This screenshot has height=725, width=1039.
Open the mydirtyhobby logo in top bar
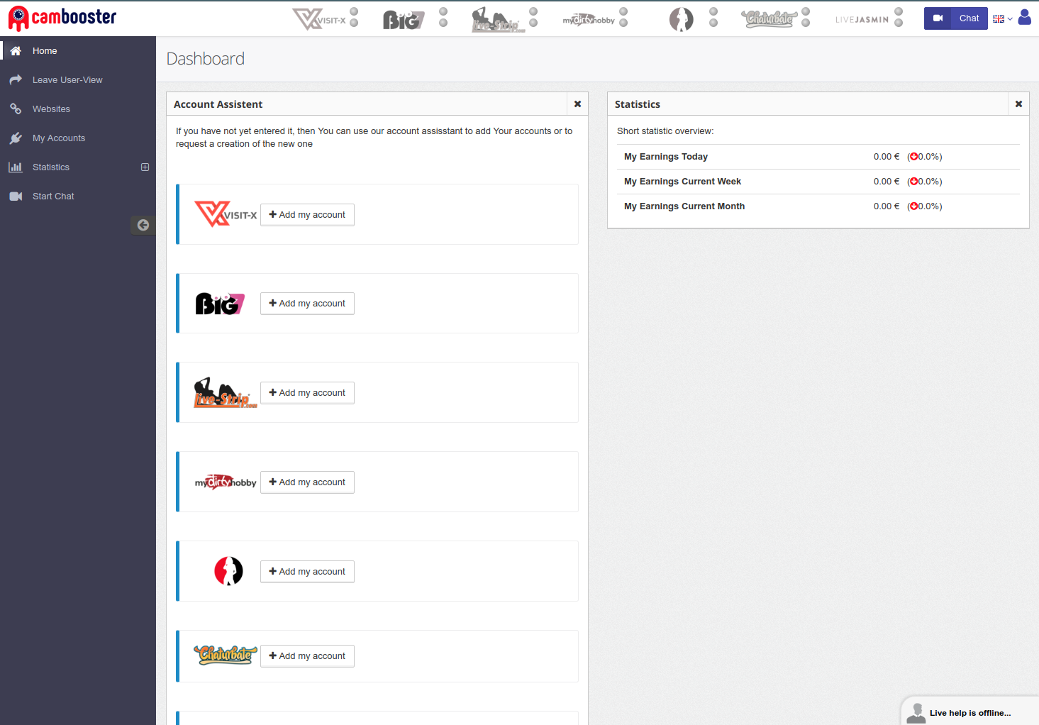(x=589, y=20)
